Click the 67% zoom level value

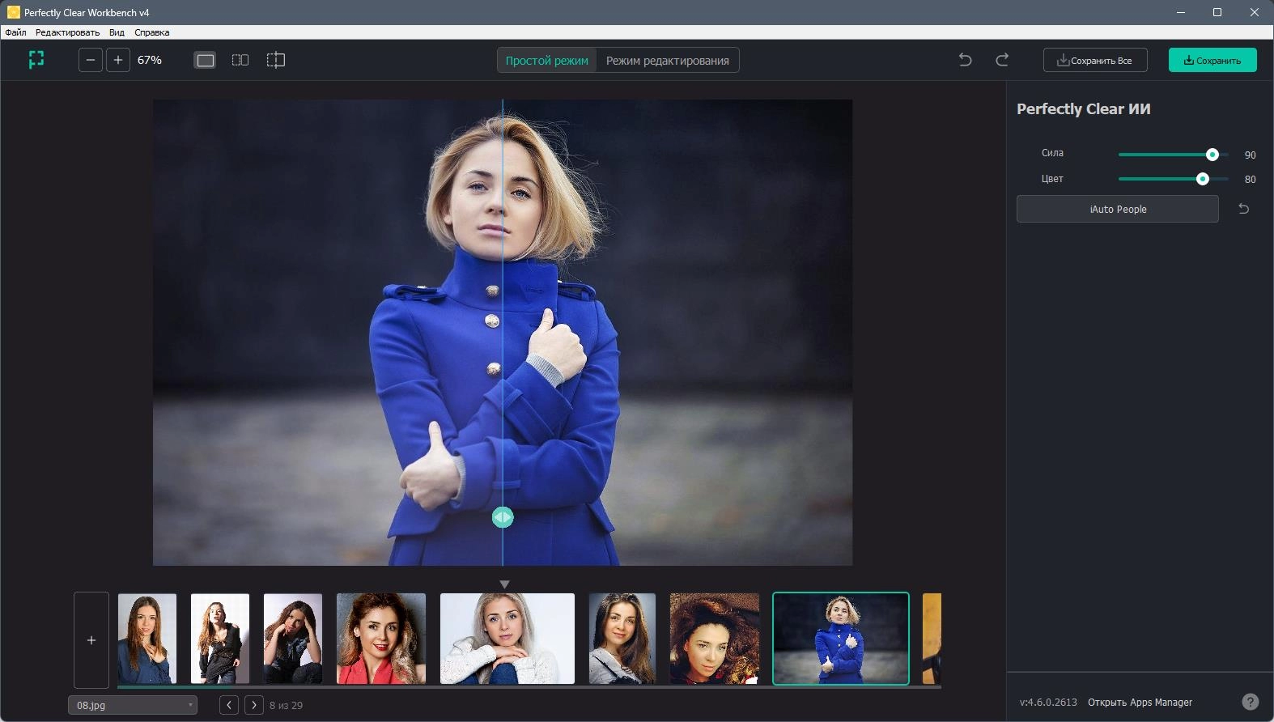tap(150, 60)
